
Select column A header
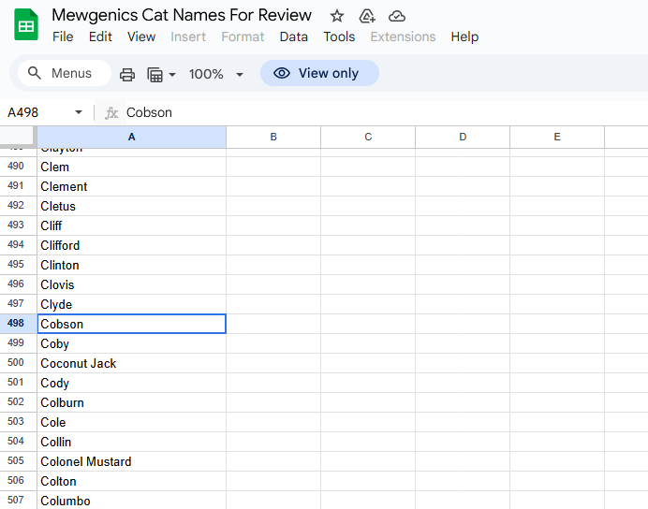click(x=131, y=137)
